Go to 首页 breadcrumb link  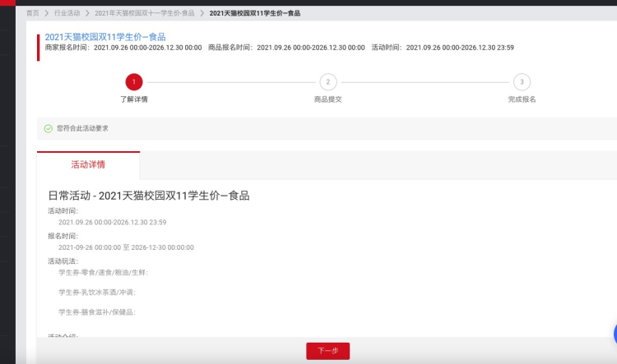click(x=33, y=13)
